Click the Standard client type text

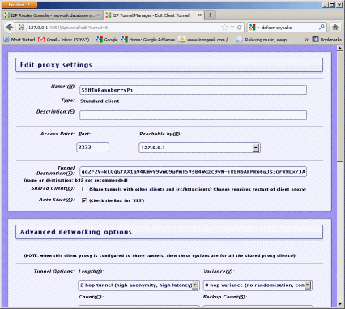coord(100,101)
